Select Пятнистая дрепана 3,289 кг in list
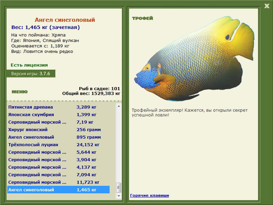Screen dimensions: 273x205 click(59, 107)
